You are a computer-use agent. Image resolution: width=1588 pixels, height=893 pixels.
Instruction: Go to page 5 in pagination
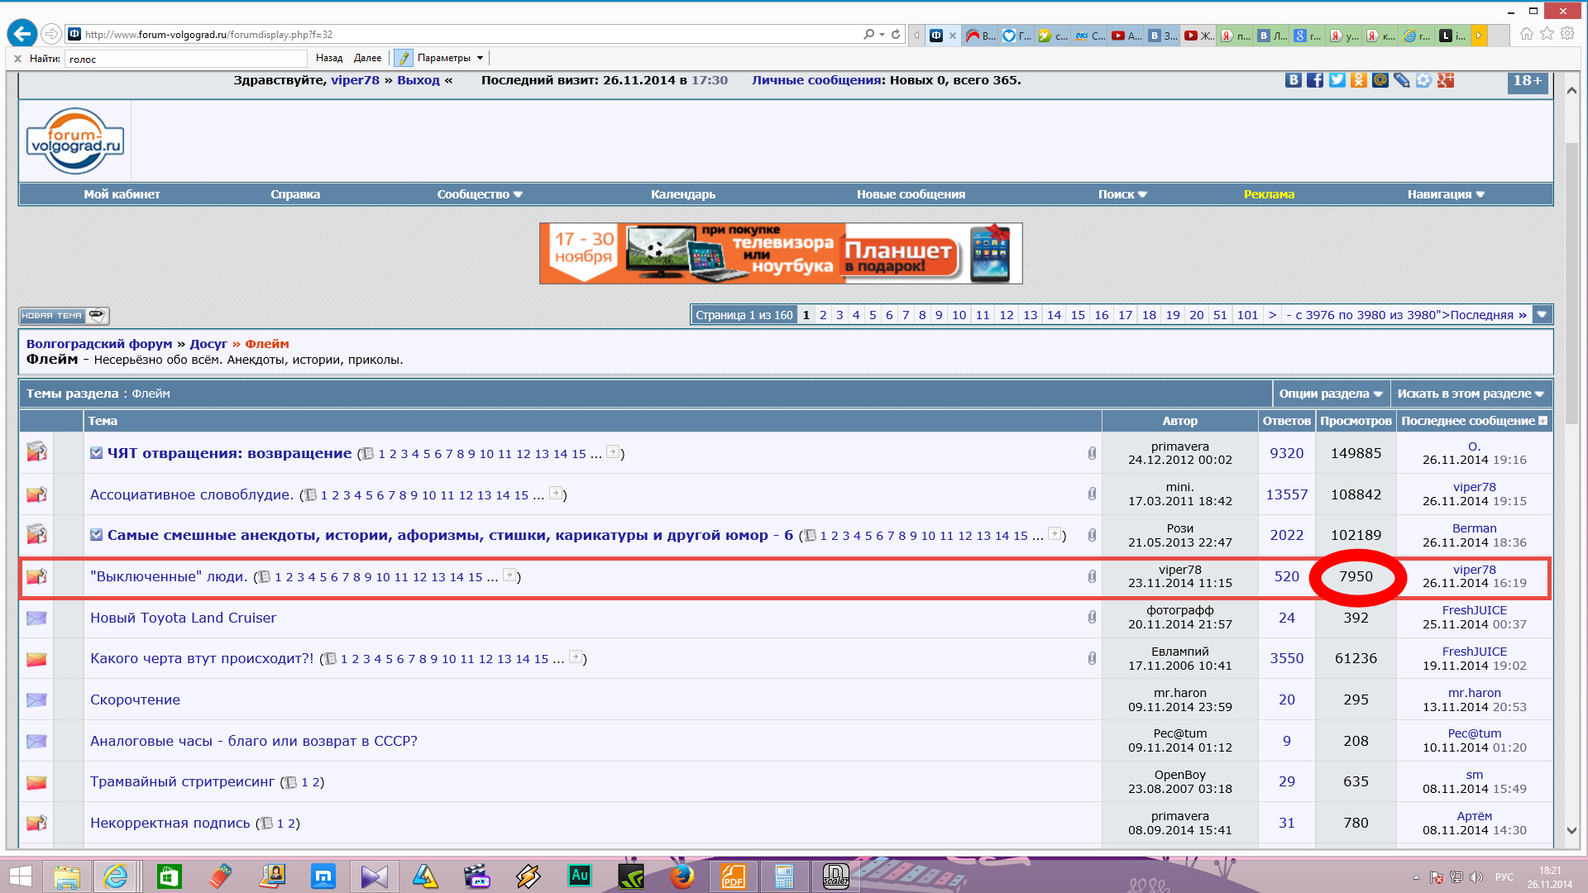pyautogui.click(x=872, y=315)
